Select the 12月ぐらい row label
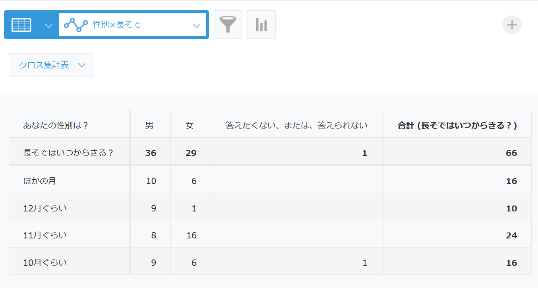The height and width of the screenshot is (288, 538). point(45,208)
